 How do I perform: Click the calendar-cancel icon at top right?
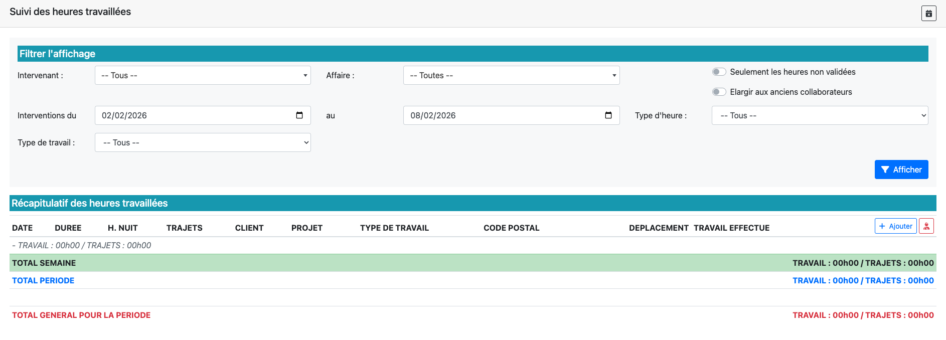[x=928, y=14]
